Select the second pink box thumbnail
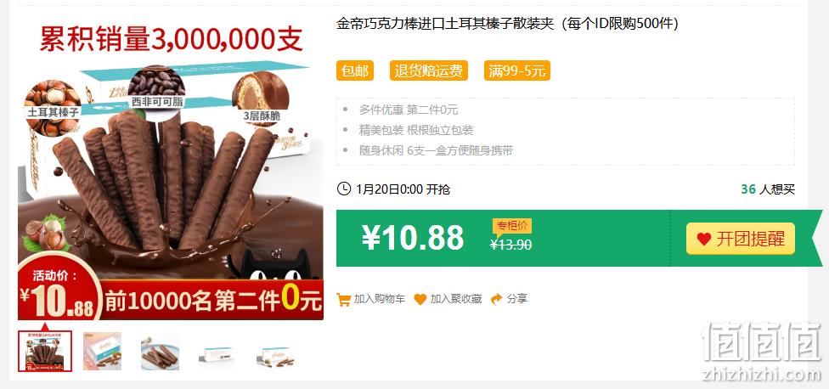This screenshot has height=389, width=829. 103,352
